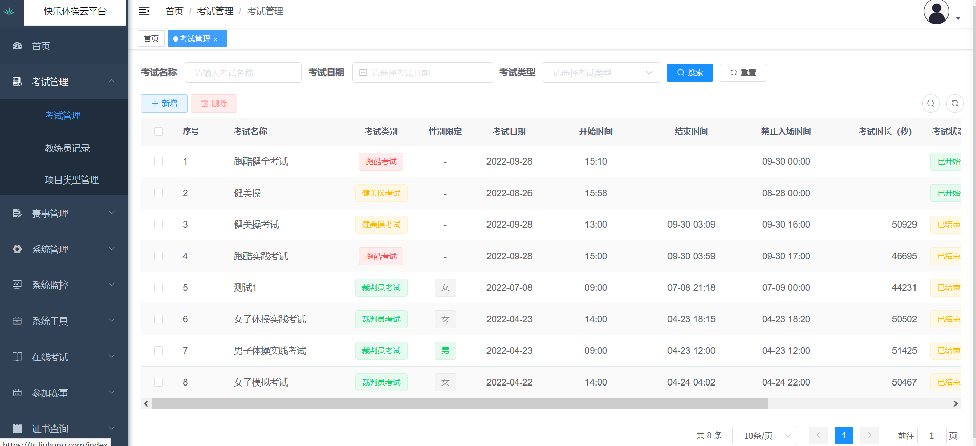This screenshot has height=446, width=976.
Task: Open the user avatar menu
Action: [937, 12]
